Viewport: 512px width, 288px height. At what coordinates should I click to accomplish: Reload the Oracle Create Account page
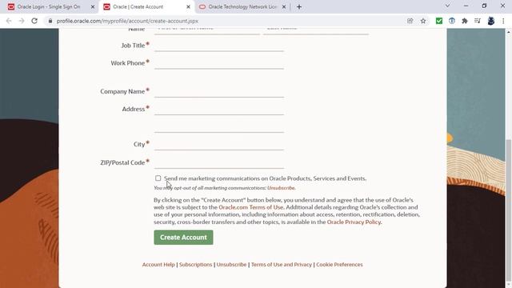click(x=34, y=21)
